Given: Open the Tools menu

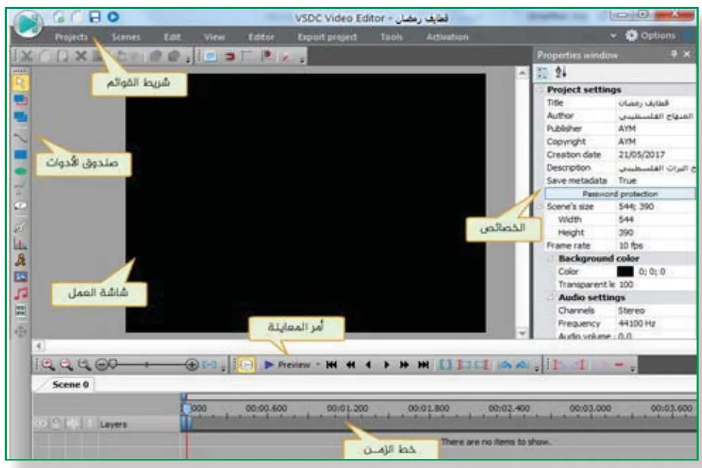Looking at the screenshot, I should click(392, 37).
